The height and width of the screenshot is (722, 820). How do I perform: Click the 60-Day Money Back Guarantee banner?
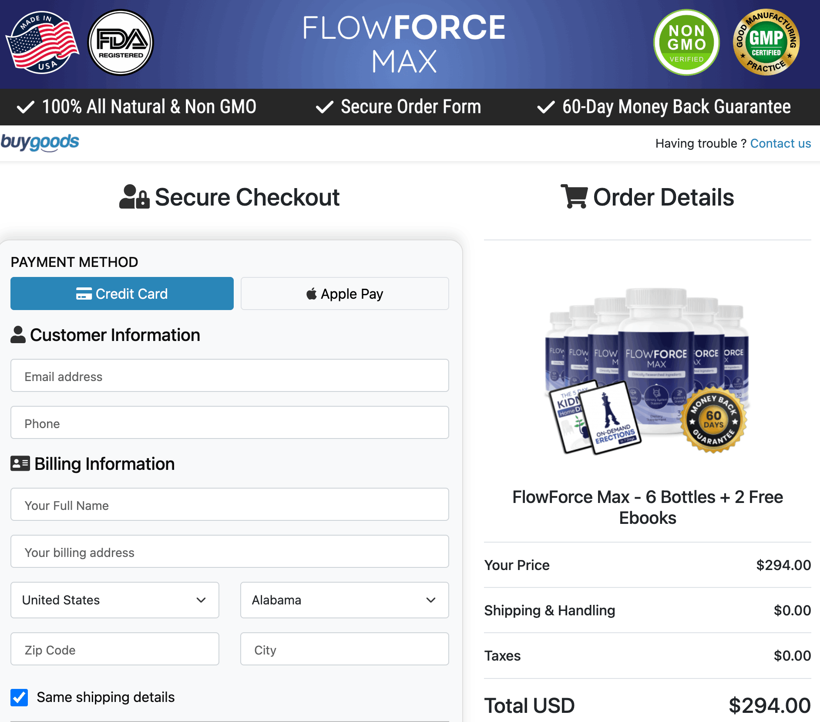pyautogui.click(x=663, y=107)
